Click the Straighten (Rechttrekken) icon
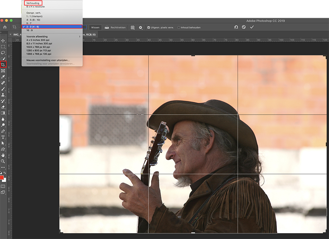The width and height of the screenshot is (329, 239). pyautogui.click(x=107, y=27)
